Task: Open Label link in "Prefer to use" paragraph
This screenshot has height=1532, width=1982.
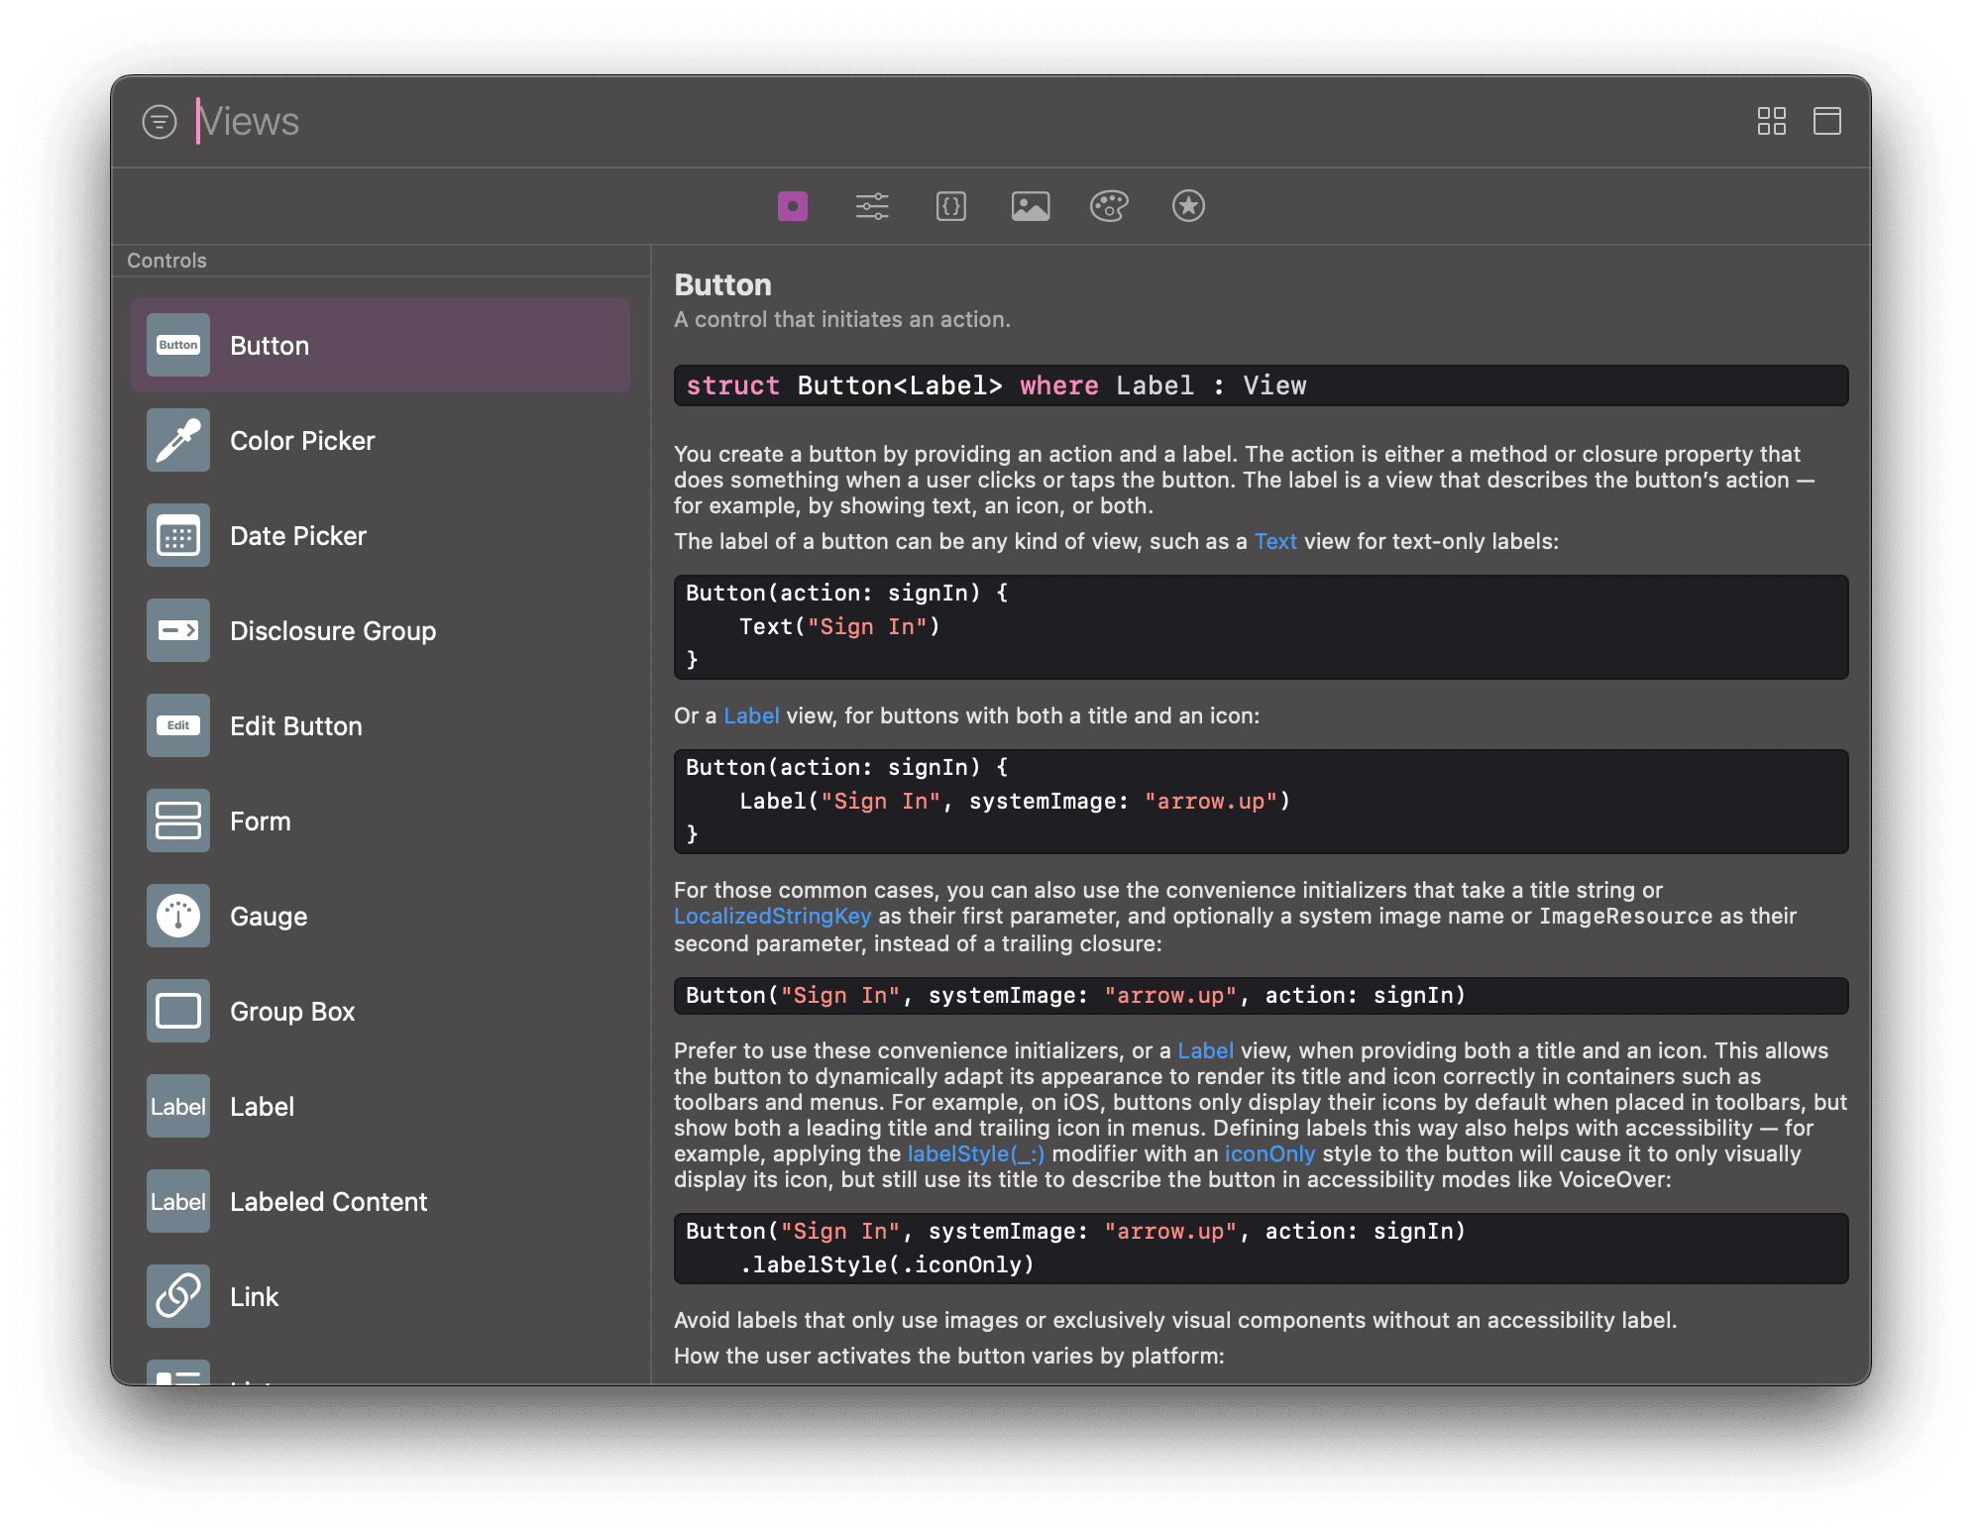Action: pos(1205,1050)
